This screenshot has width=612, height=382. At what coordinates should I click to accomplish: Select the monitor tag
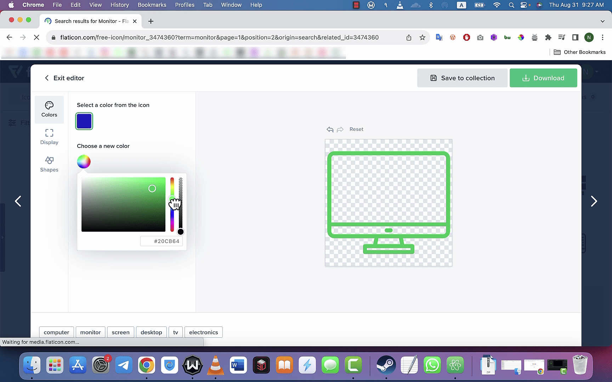[90, 332]
